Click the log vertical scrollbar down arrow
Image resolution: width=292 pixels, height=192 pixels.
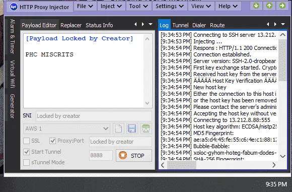tap(283, 156)
